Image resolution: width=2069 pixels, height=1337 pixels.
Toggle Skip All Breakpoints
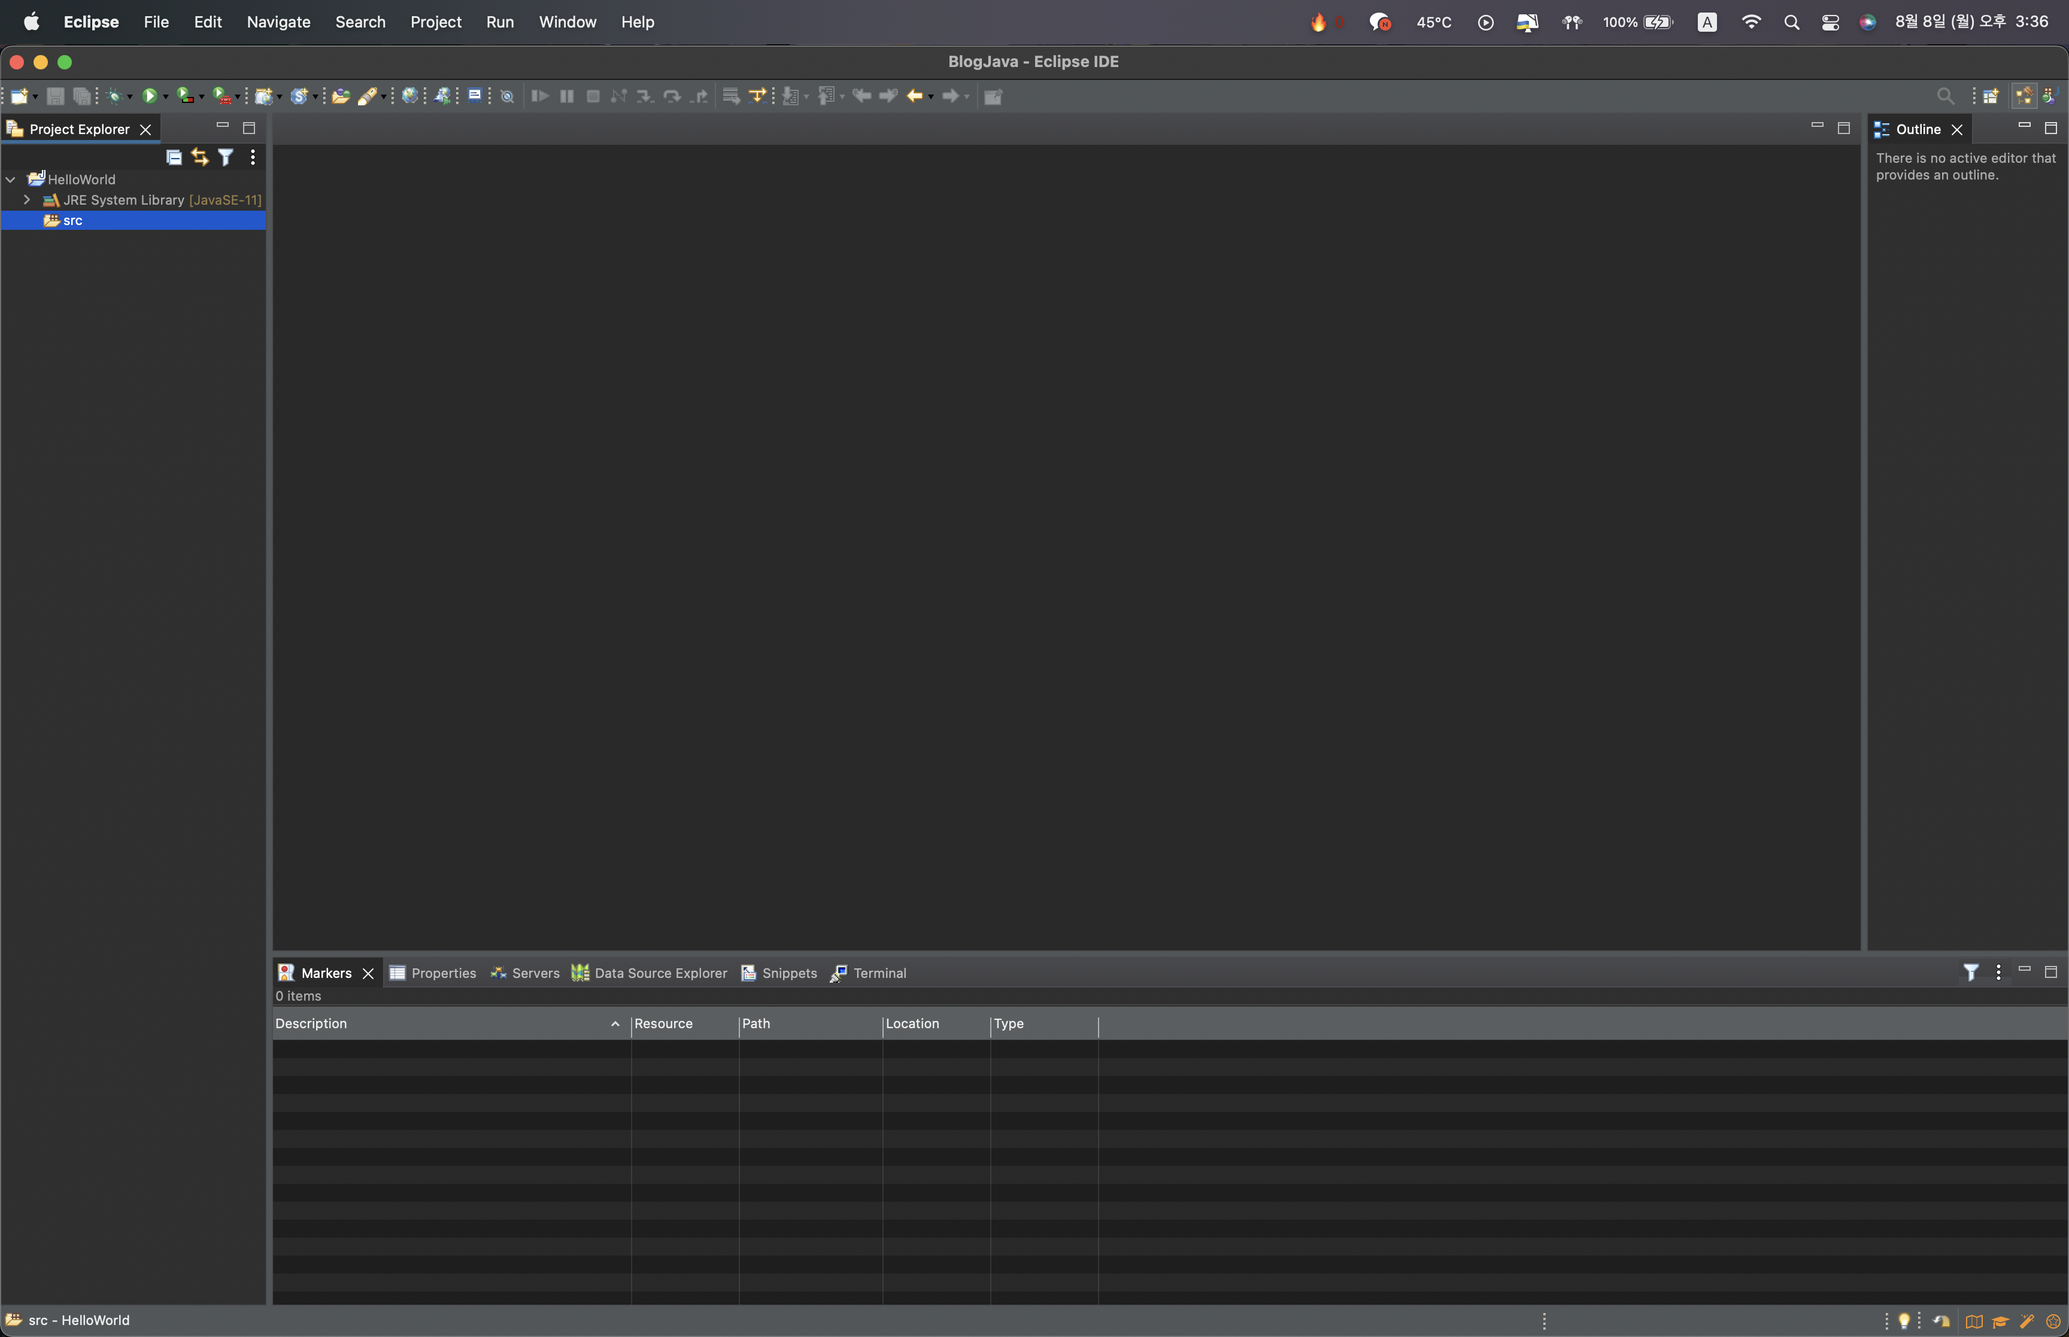click(507, 96)
